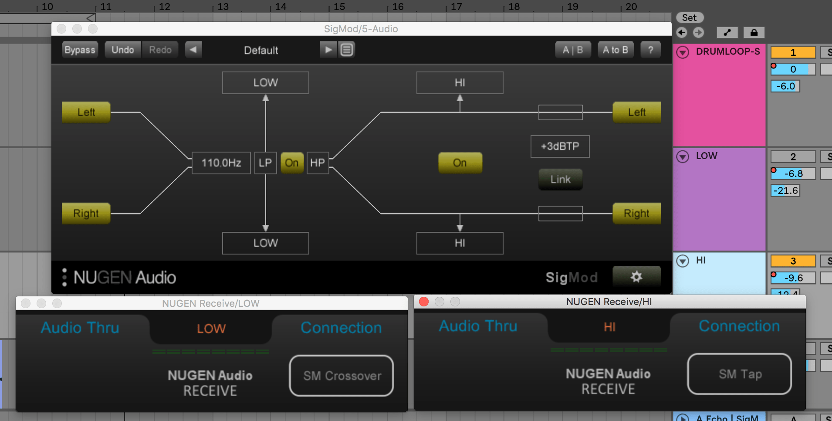The height and width of the screenshot is (421, 832).
Task: Toggle LOW track activator 2
Action: (793, 157)
